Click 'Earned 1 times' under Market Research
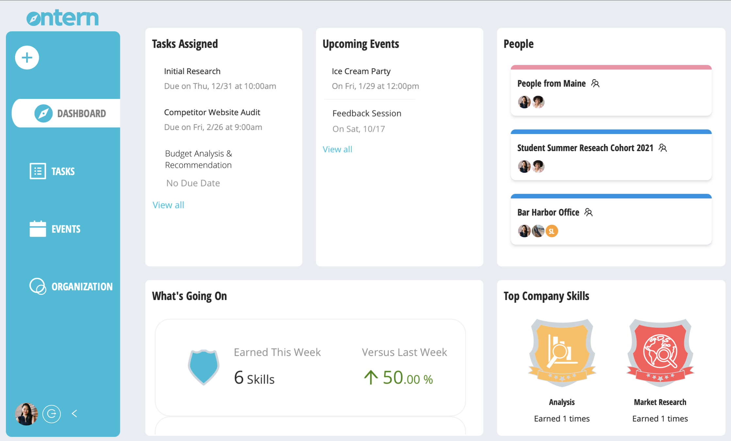This screenshot has width=731, height=441. (660, 418)
